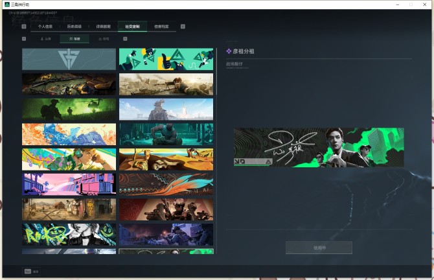
Task: Select the default gray shield emblem banner
Action: coord(69,59)
